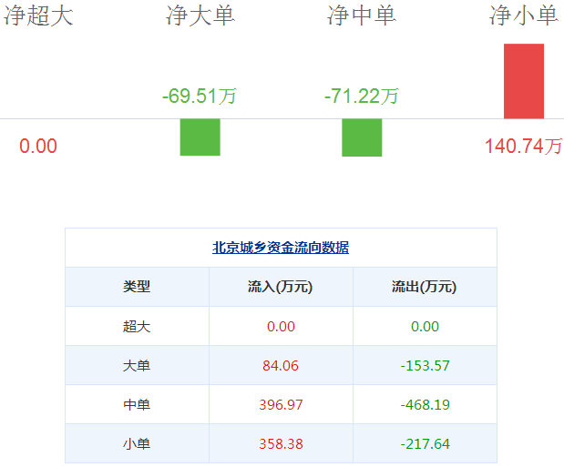Image resolution: width=564 pixels, height=467 pixels.
Task: Click the green 净中单 bar
Action: point(362,137)
